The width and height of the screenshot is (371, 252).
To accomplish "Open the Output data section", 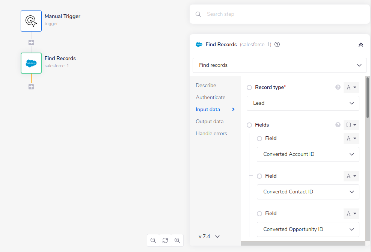I will [209, 121].
